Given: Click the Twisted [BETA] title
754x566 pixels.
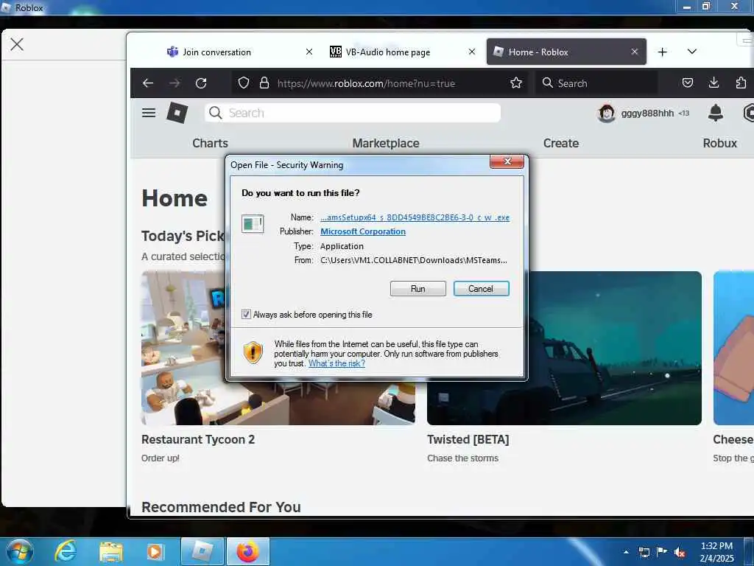Looking at the screenshot, I should pos(468,439).
